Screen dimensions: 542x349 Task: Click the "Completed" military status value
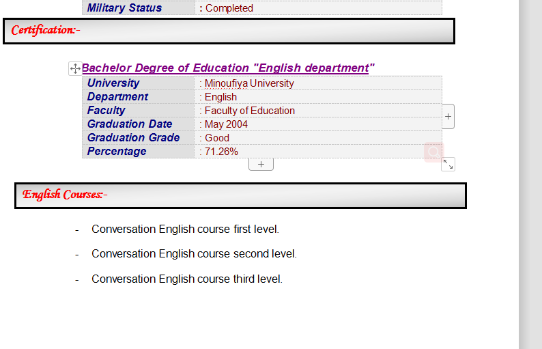click(x=229, y=8)
